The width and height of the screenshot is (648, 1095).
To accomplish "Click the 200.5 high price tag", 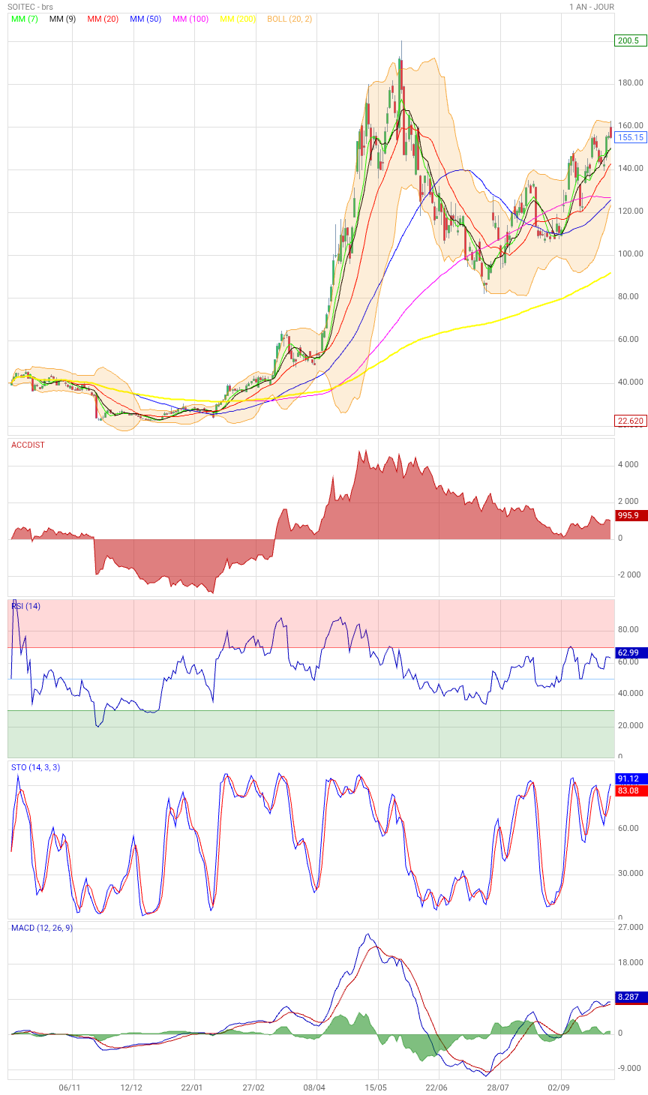I will [629, 40].
